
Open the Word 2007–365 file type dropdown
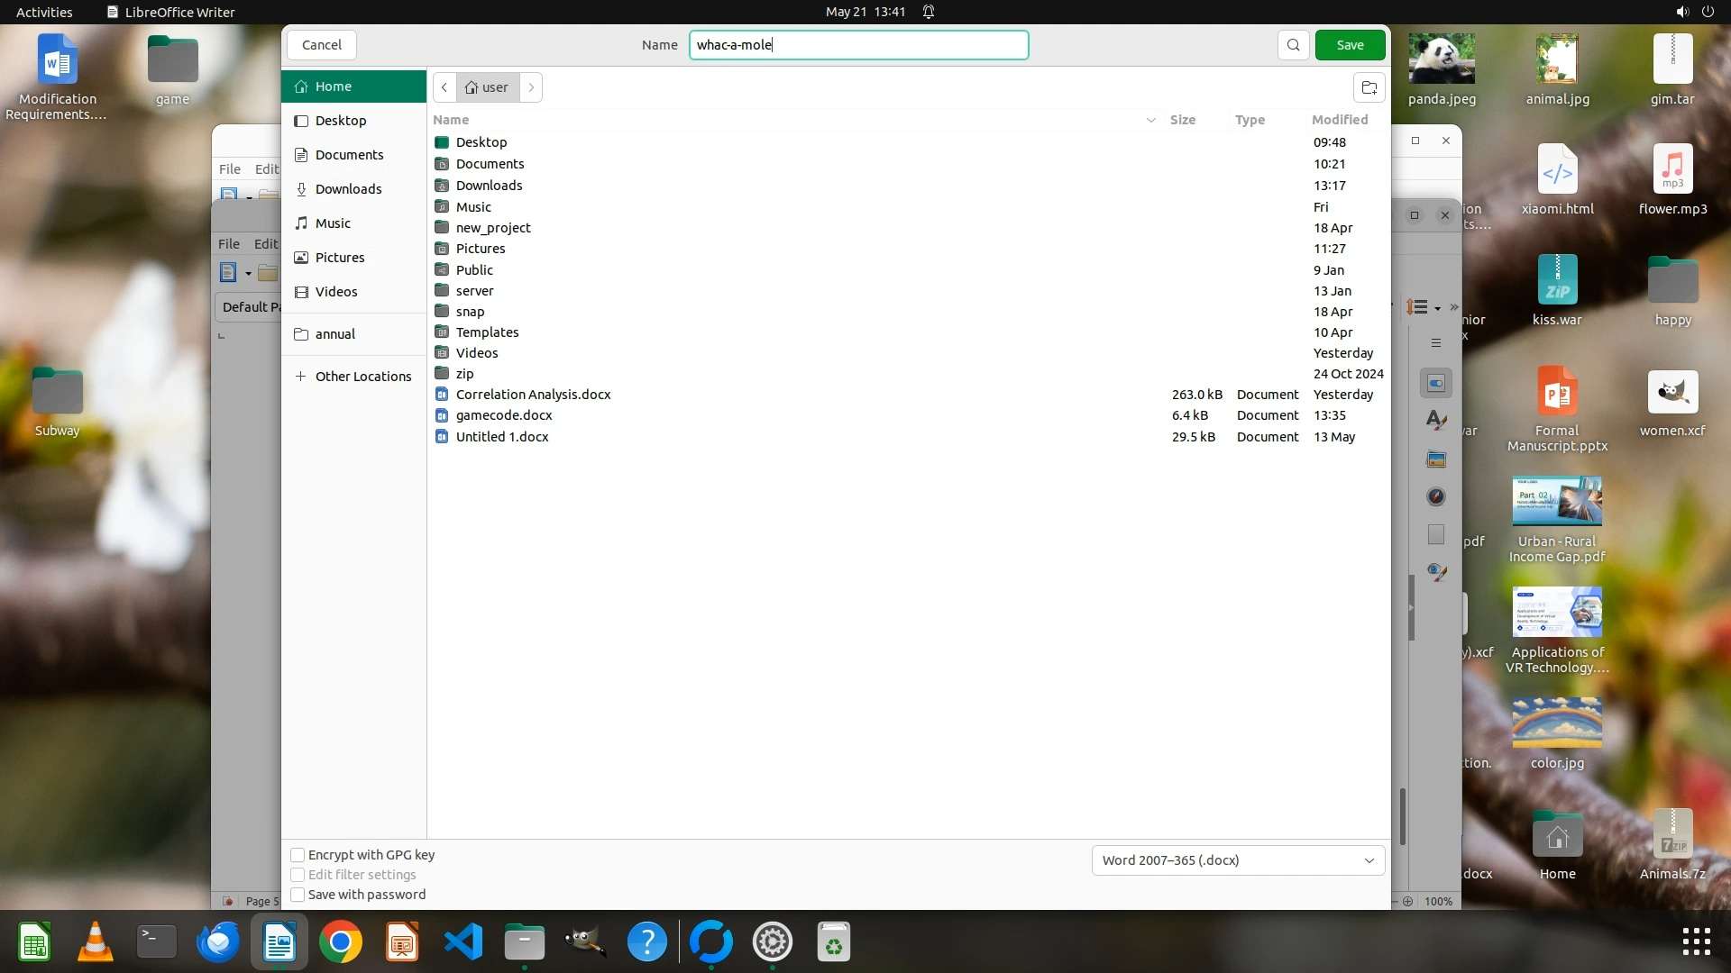[x=1237, y=860]
